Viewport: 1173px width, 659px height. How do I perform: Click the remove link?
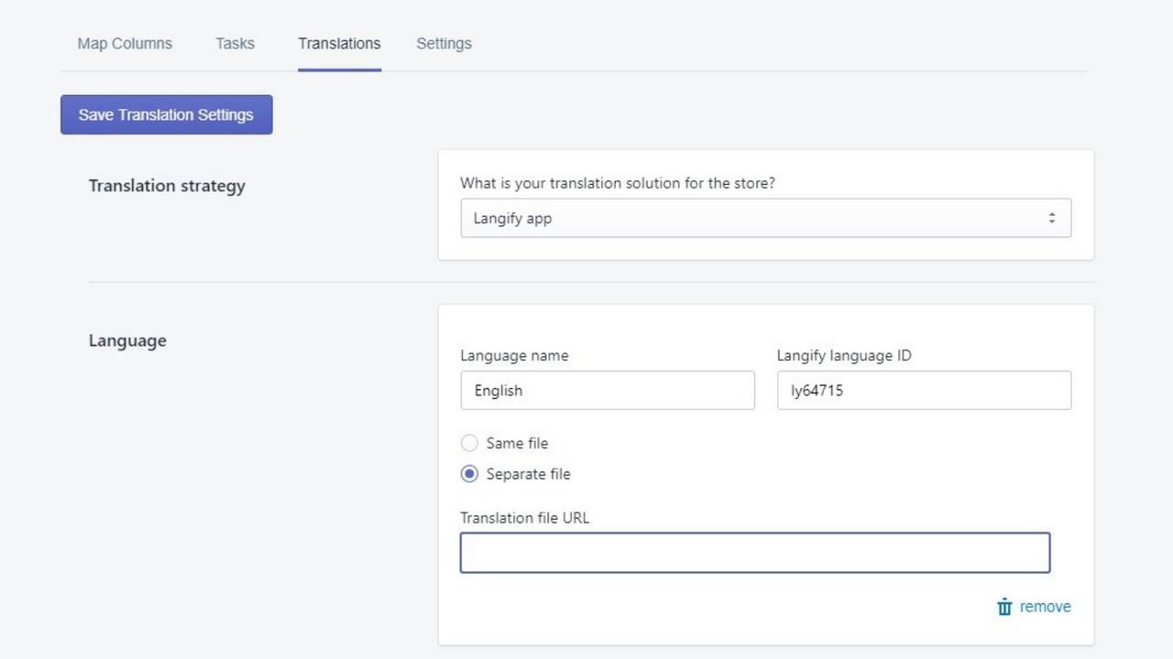(1045, 606)
